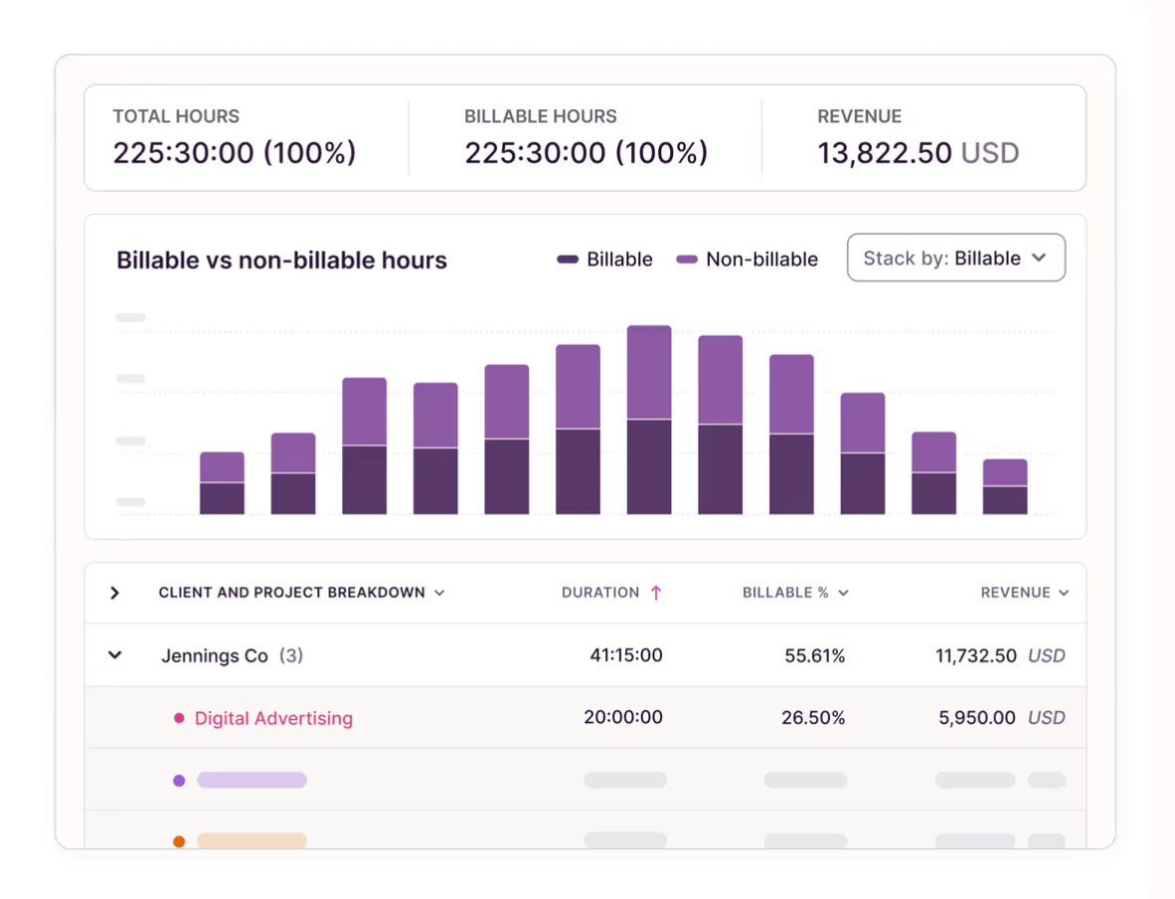The width and height of the screenshot is (1175, 899).
Task: Open the Digital Advertising project link
Action: point(273,718)
